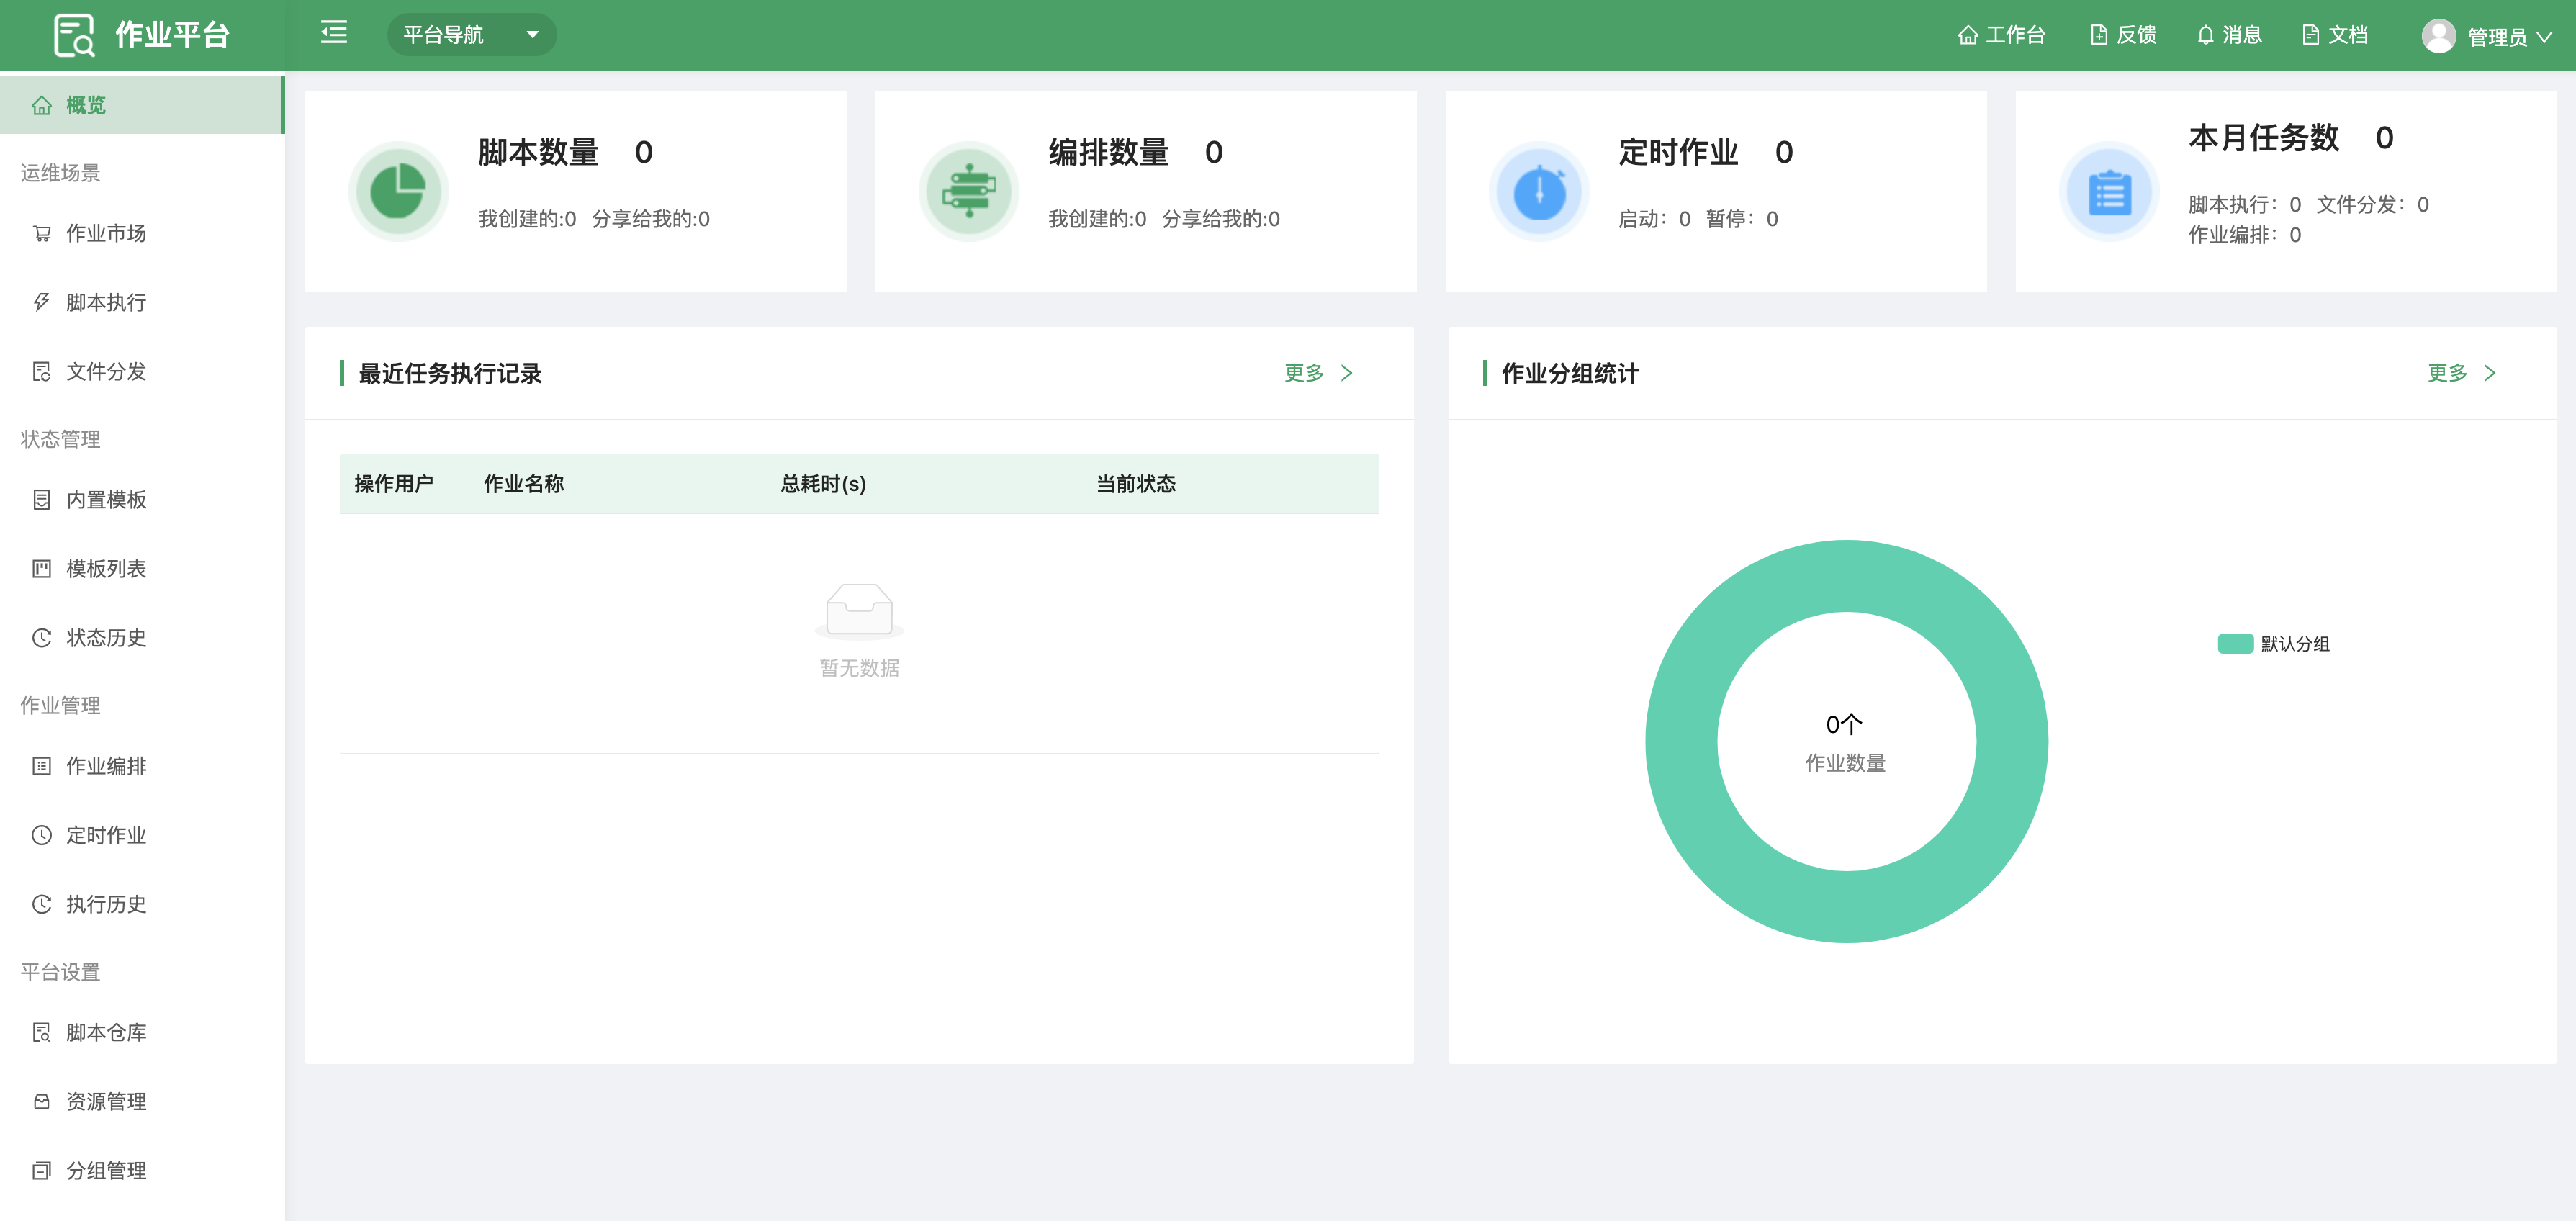Click the 当前状态 column header
The width and height of the screenshot is (2576, 1221).
pos(1136,484)
